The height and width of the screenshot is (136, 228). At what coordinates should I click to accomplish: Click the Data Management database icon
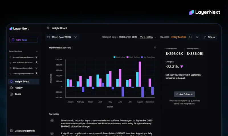click(x=11, y=131)
